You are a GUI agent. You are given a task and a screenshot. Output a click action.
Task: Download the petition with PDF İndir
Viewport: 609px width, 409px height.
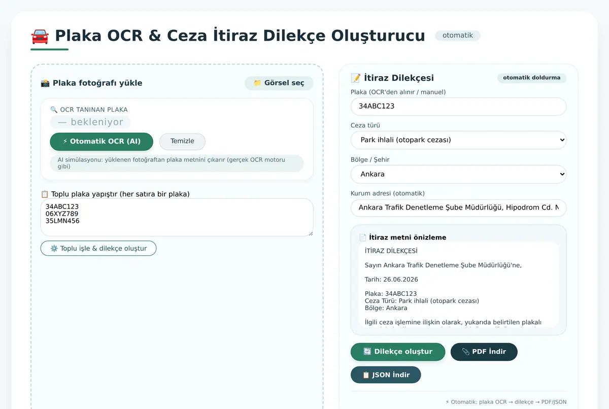point(484,352)
